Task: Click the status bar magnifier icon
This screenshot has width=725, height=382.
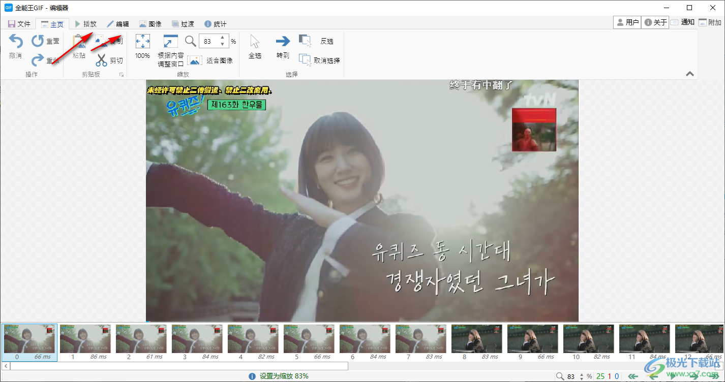Action: coord(560,376)
